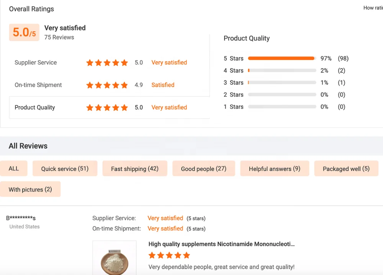
Task: Select the ALL reviews filter
Action: tap(14, 169)
